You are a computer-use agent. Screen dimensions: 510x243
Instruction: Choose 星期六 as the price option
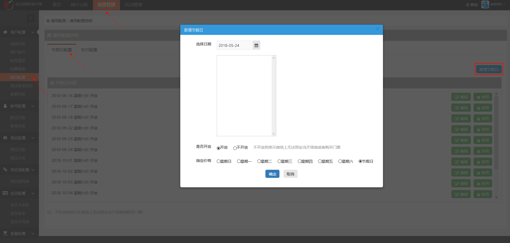340,161
